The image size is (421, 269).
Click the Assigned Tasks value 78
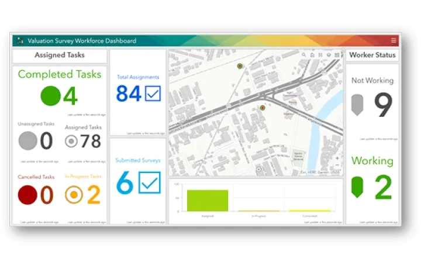91,141
